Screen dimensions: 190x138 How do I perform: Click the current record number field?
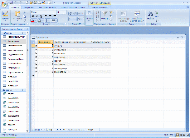(x=51, y=130)
